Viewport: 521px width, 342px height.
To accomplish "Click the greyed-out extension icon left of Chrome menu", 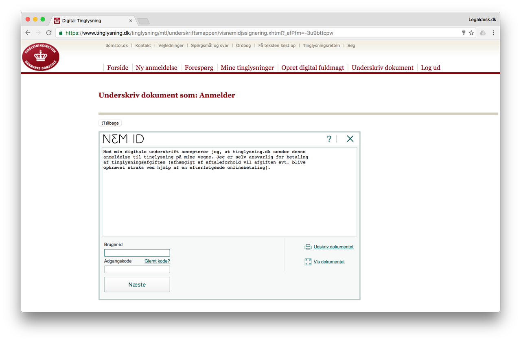I will point(483,33).
